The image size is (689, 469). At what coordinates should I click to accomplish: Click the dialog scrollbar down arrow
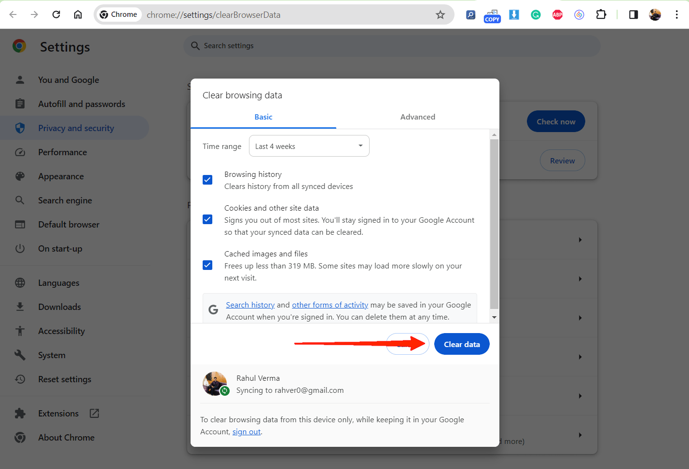pos(494,318)
